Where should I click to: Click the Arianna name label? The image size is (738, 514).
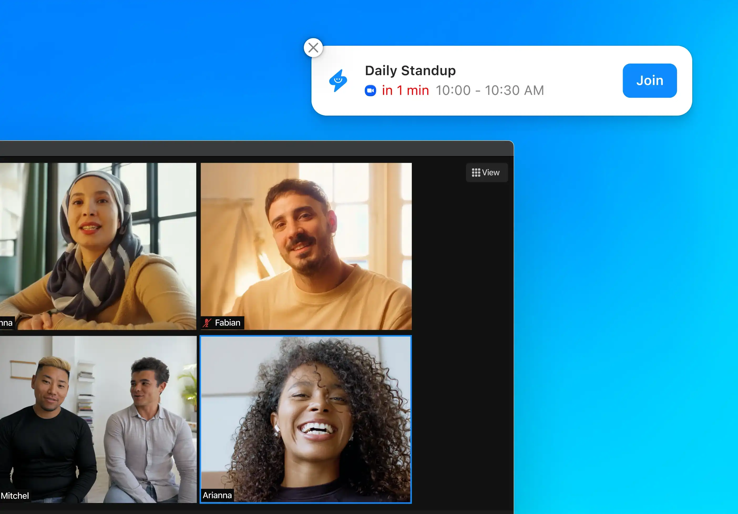click(217, 495)
